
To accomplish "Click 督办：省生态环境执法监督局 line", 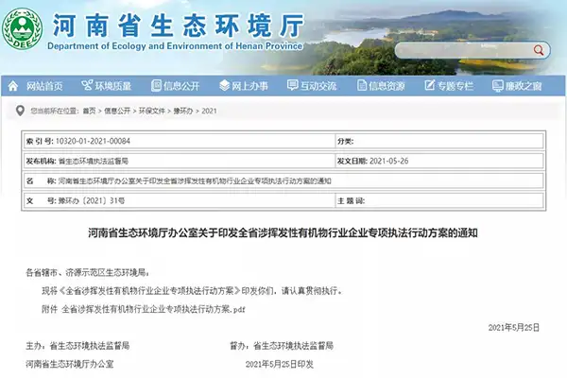I will coord(282,346).
